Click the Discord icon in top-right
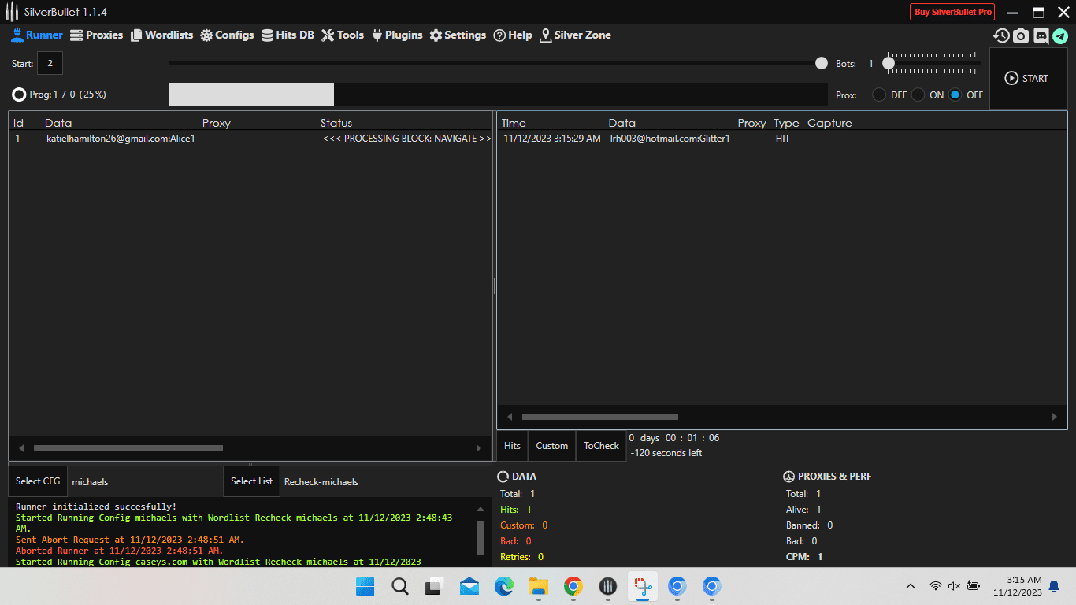Image resolution: width=1076 pixels, height=605 pixels. (1041, 35)
